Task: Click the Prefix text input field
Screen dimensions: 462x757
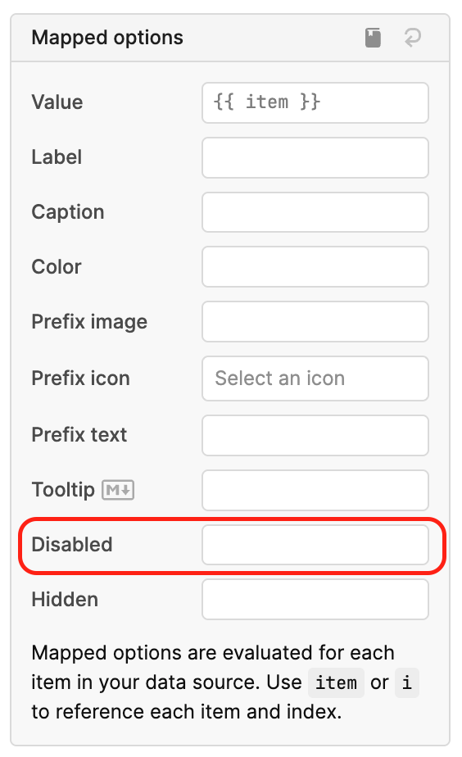Action: pyautogui.click(x=315, y=436)
